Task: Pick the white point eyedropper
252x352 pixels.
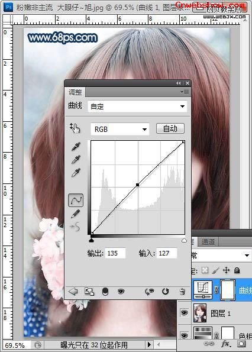Action: tap(76, 173)
